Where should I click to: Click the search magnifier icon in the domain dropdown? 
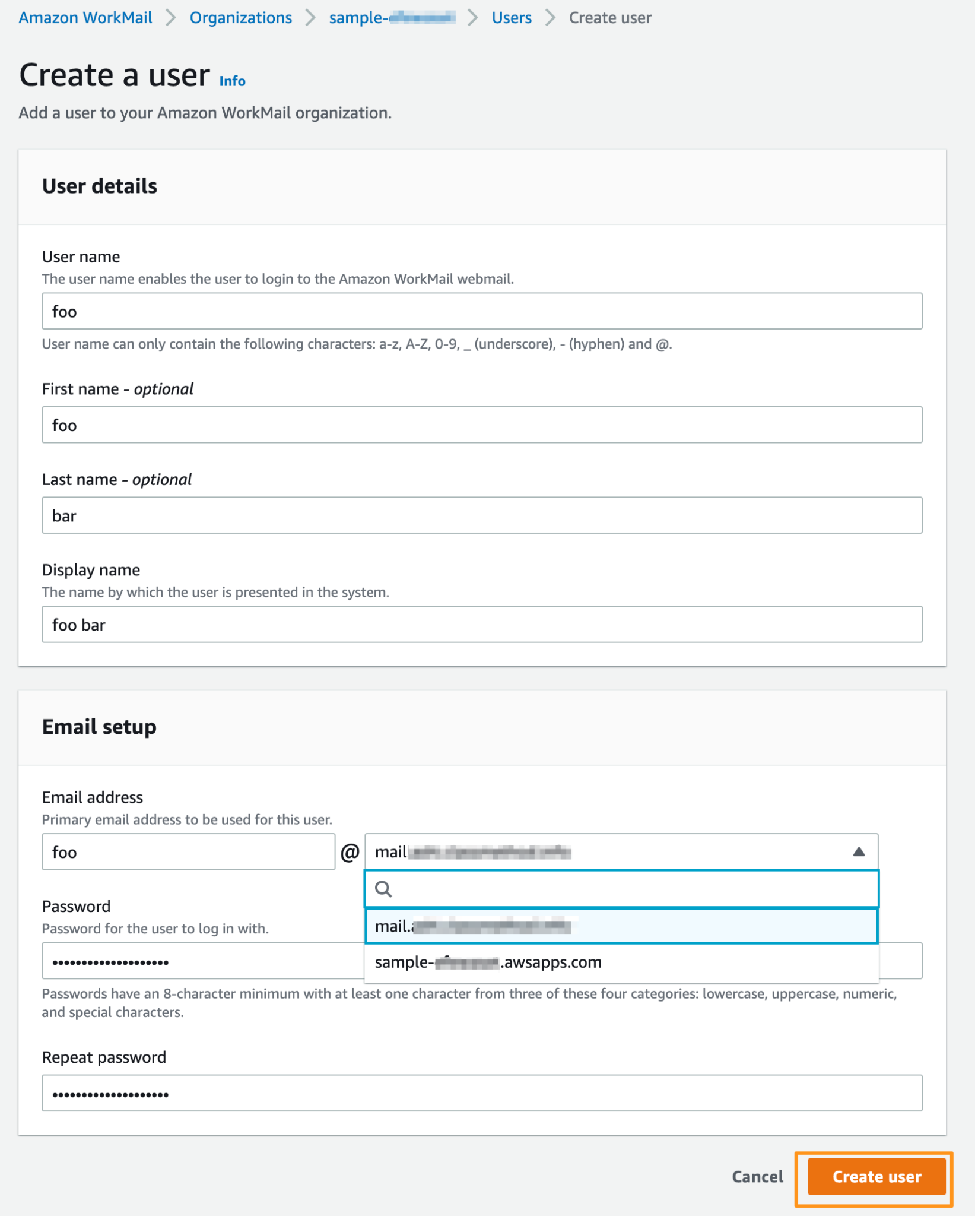[385, 889]
